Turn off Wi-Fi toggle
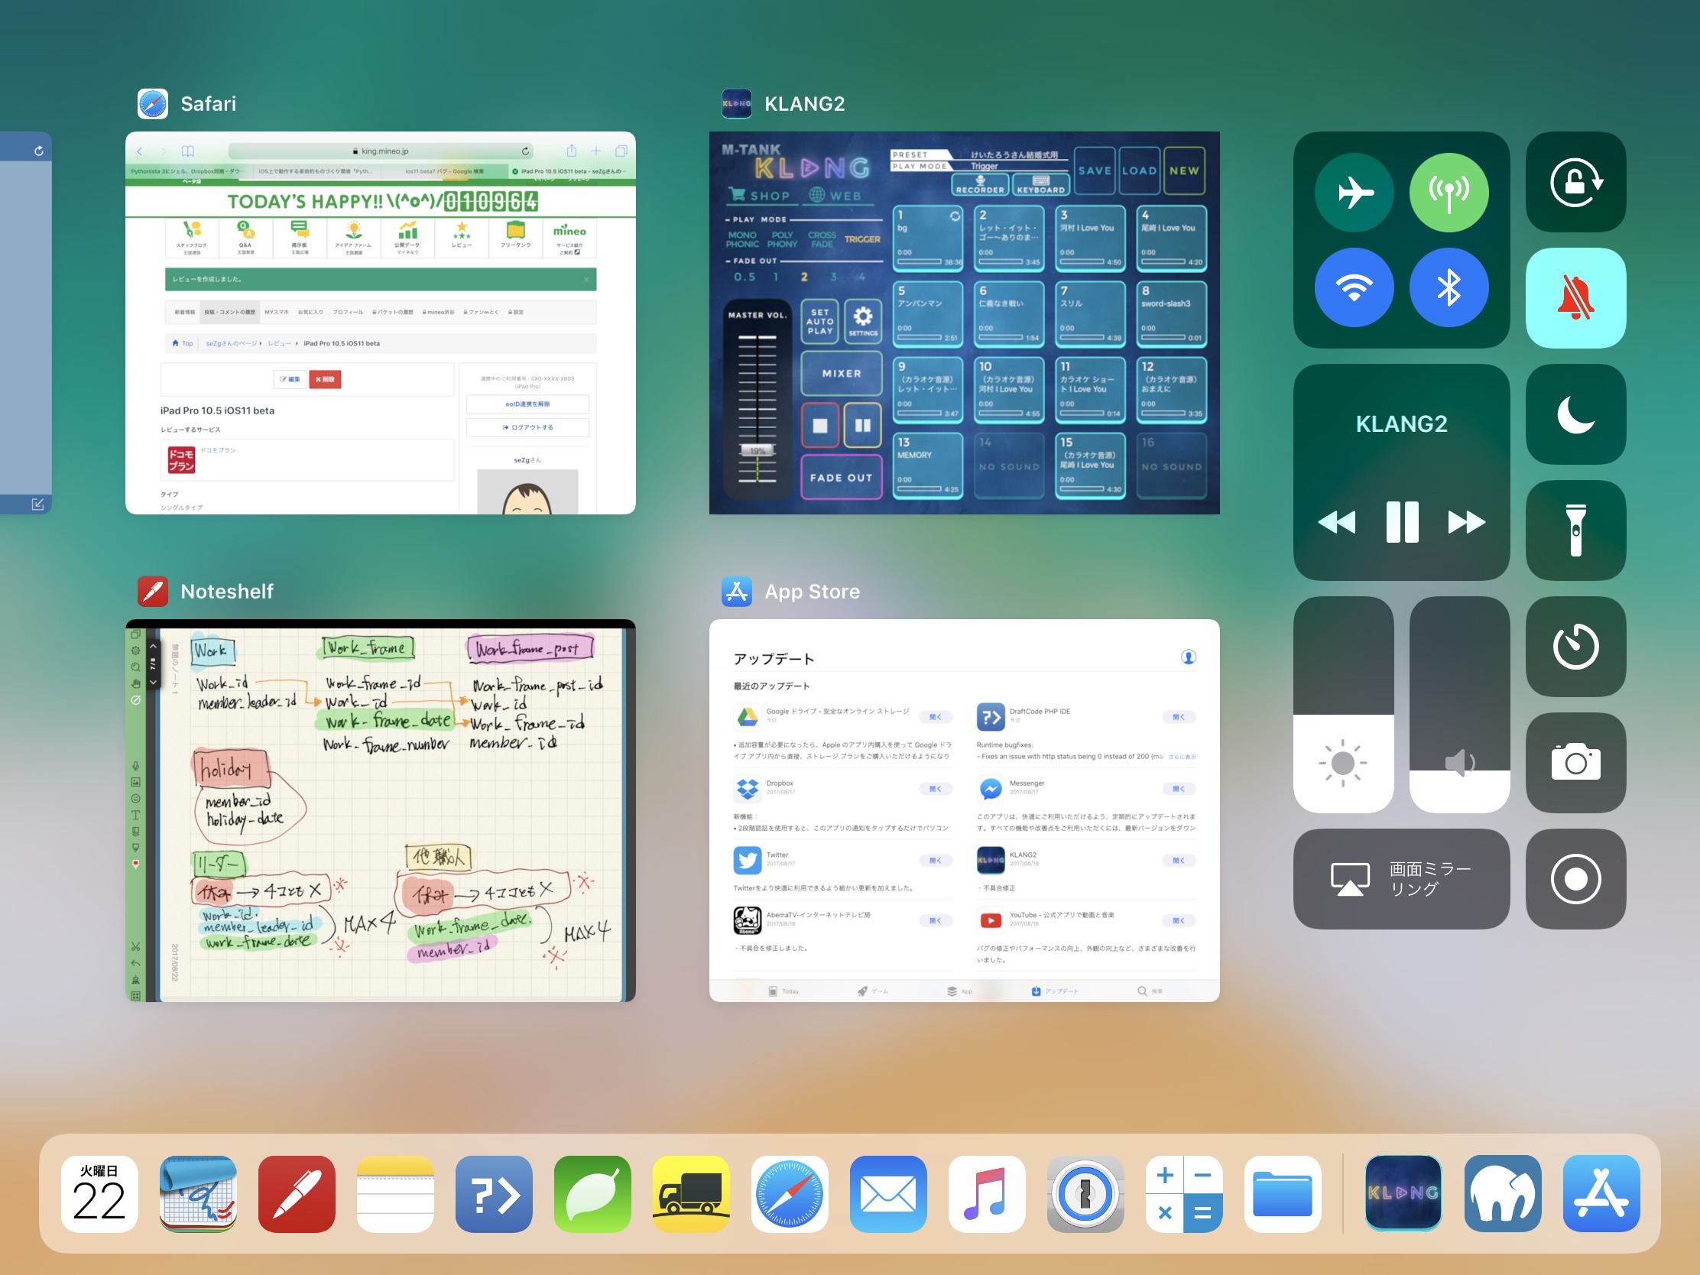This screenshot has height=1275, width=1700. point(1354,287)
